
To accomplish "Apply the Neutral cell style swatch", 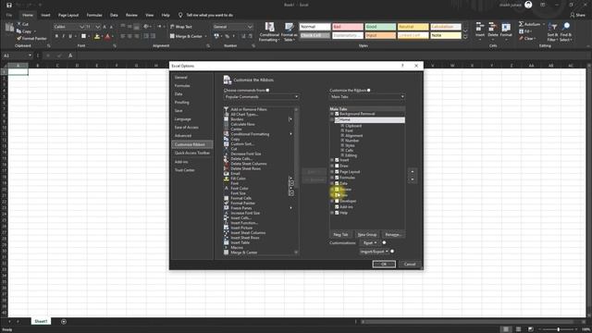I will (413, 27).
